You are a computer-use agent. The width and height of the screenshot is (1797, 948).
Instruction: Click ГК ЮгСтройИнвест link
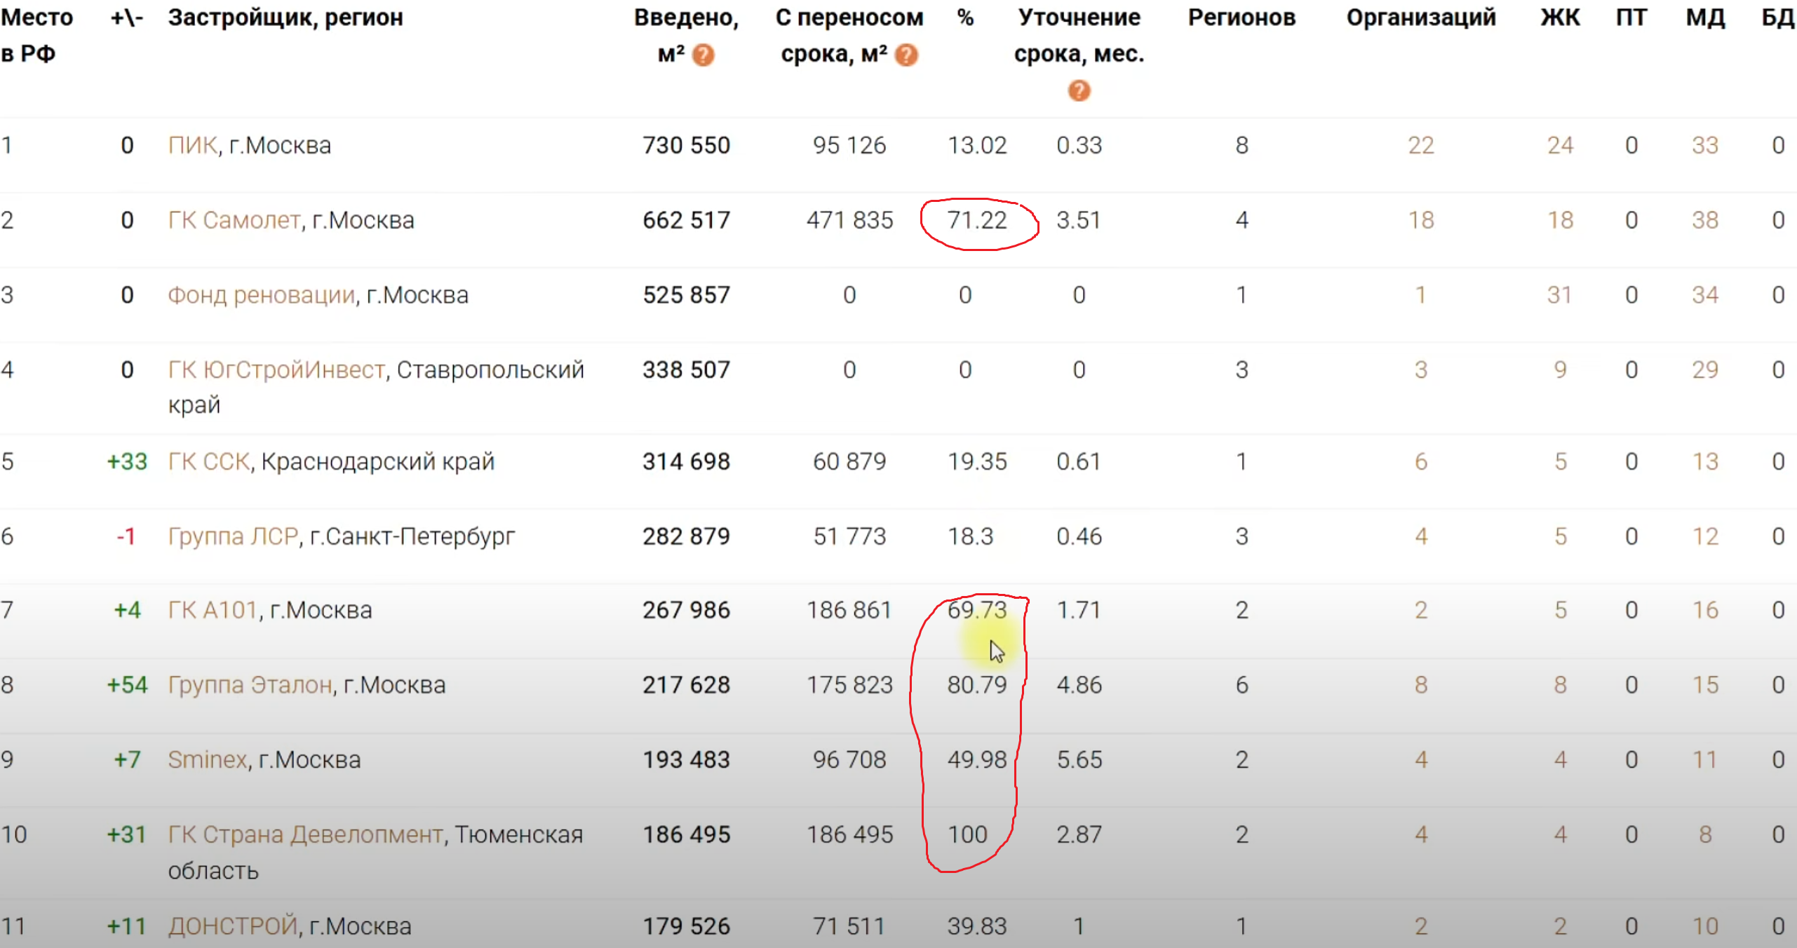point(276,370)
